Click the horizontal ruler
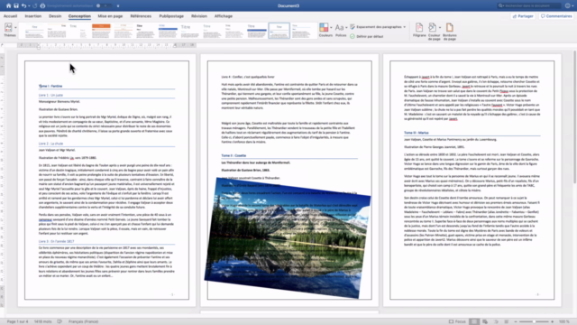This screenshot has width=577, height=325. 106,45
